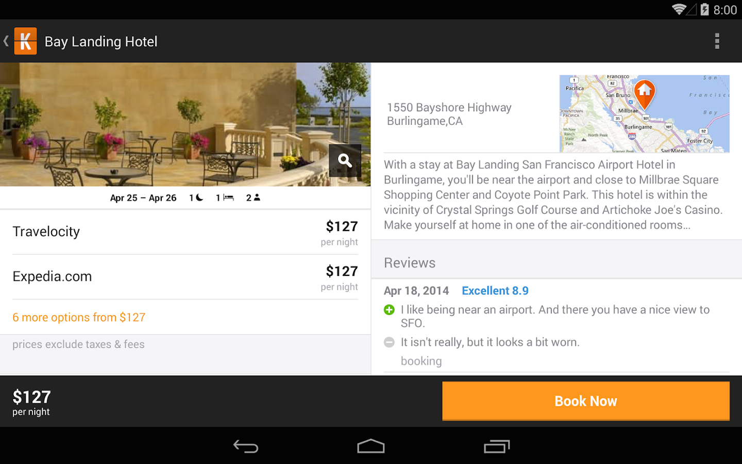Tap the KAYAK app logo icon

click(x=25, y=41)
